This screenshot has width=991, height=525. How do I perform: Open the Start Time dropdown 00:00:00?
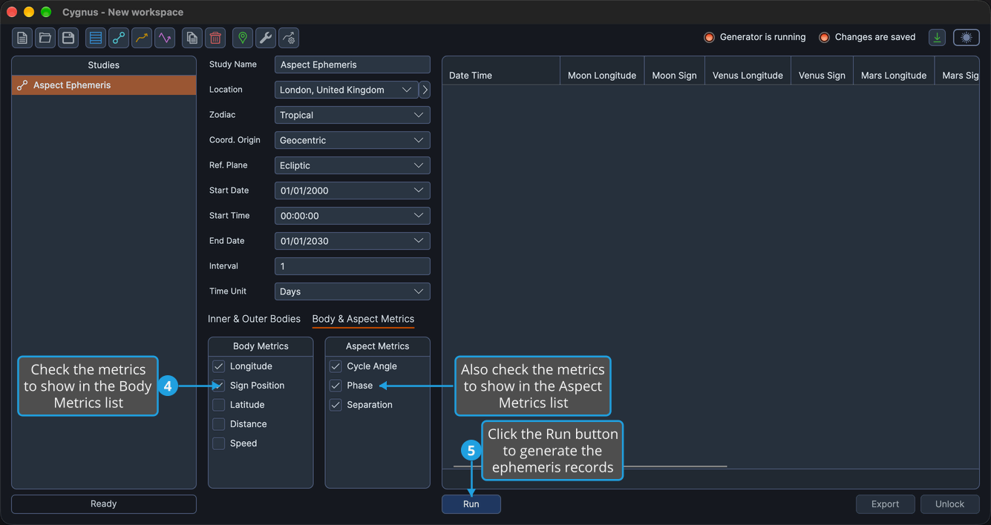coord(352,216)
